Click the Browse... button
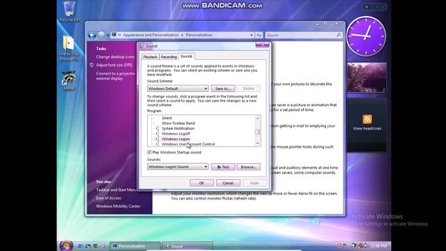This screenshot has height=251, width=446. click(x=248, y=167)
